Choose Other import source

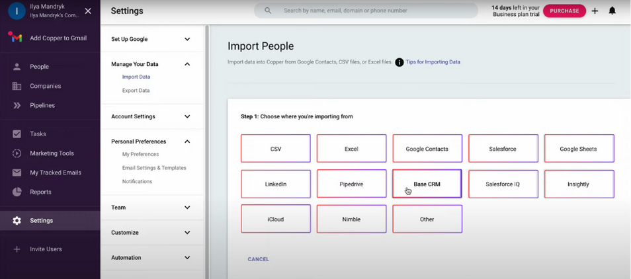(x=427, y=219)
